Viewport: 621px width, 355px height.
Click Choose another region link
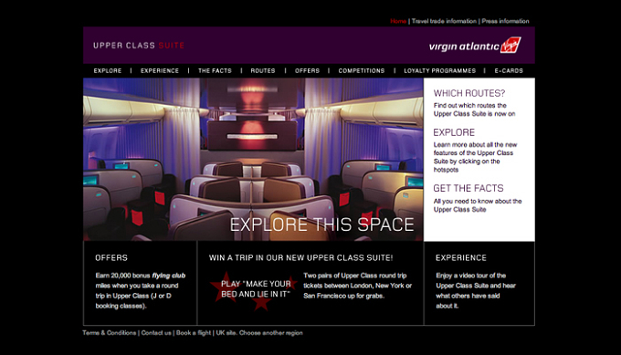coord(271,333)
